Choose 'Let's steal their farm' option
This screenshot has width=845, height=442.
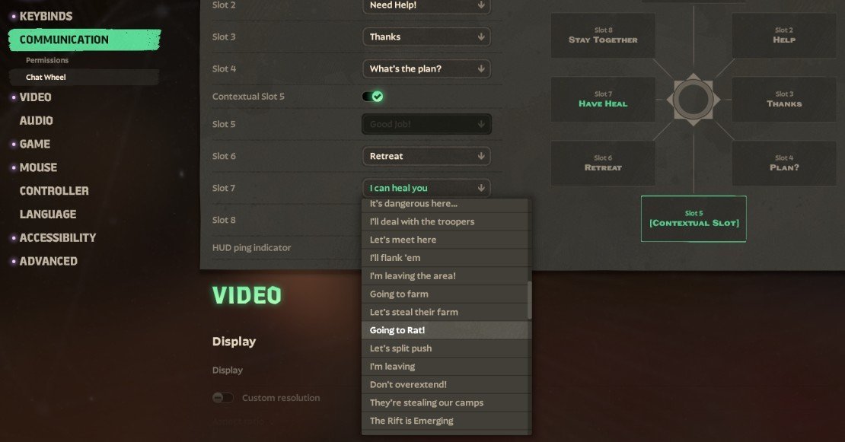coord(445,312)
